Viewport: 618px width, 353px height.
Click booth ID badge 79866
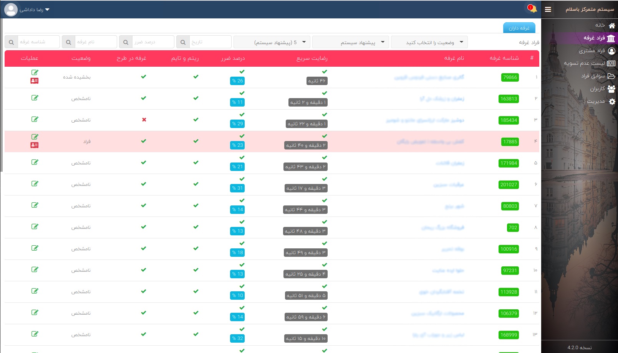click(x=510, y=77)
